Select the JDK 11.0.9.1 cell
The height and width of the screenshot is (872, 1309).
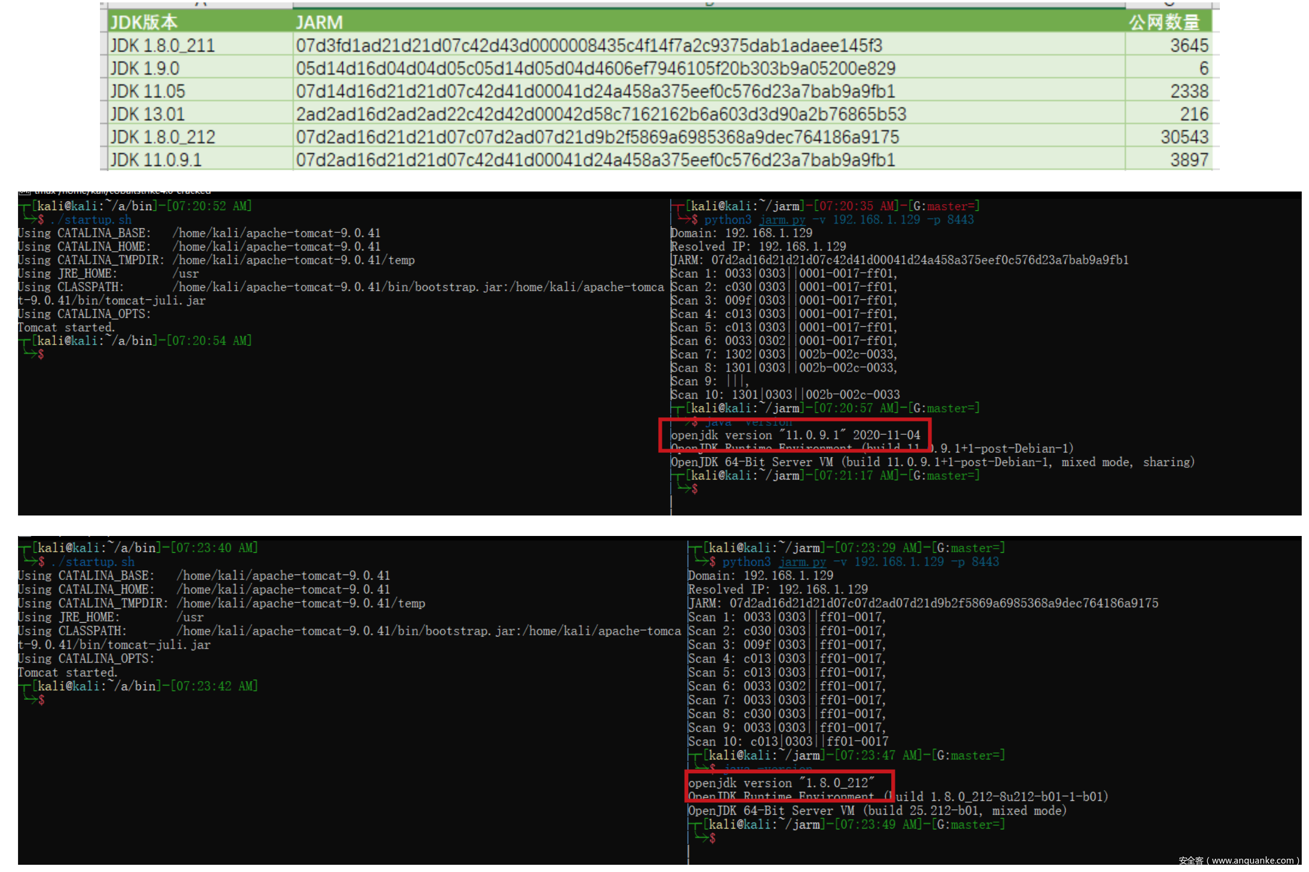pos(156,160)
